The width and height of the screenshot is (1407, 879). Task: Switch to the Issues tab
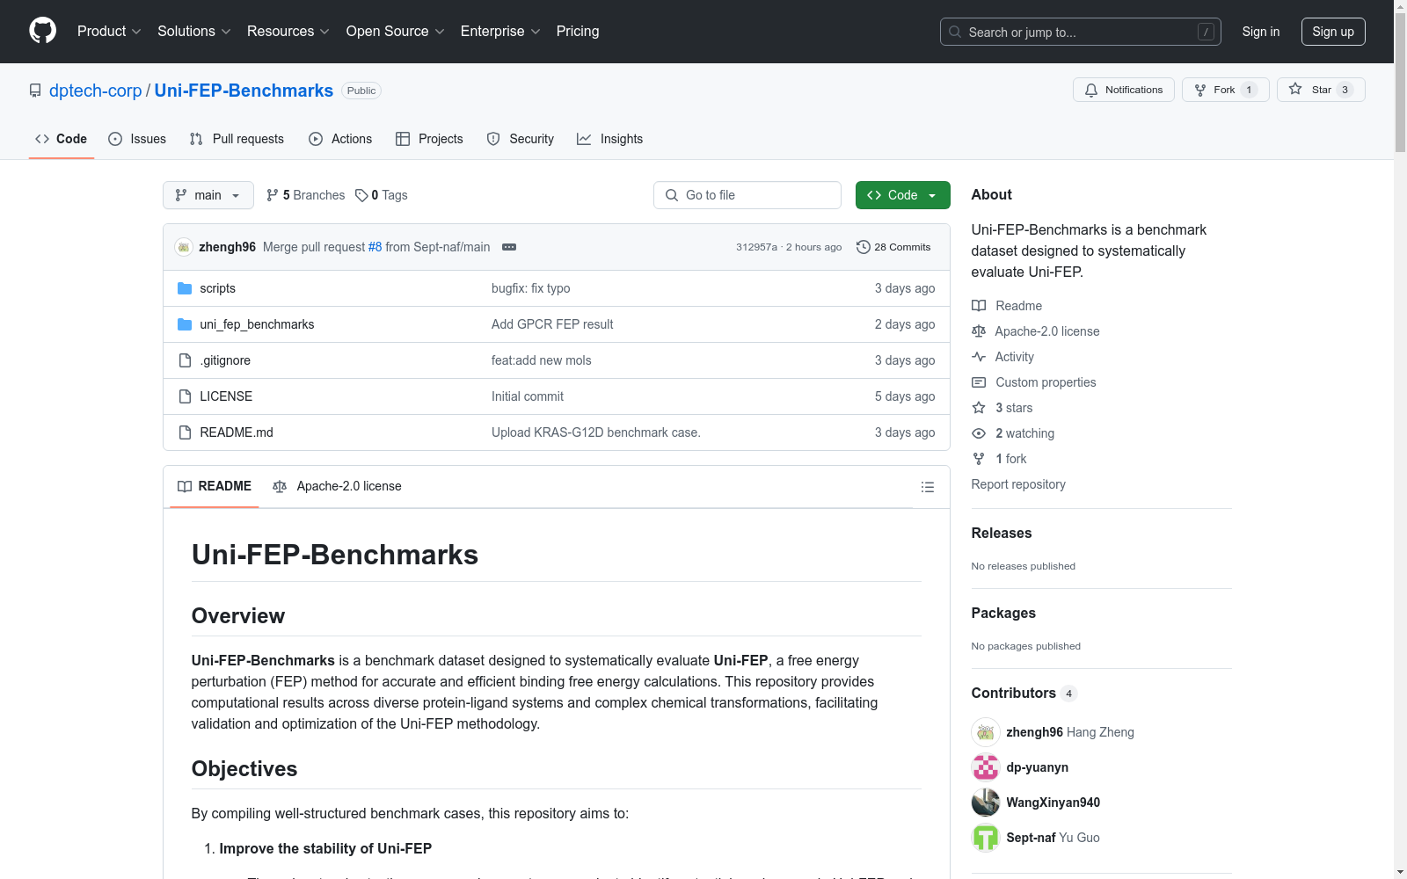click(137, 139)
